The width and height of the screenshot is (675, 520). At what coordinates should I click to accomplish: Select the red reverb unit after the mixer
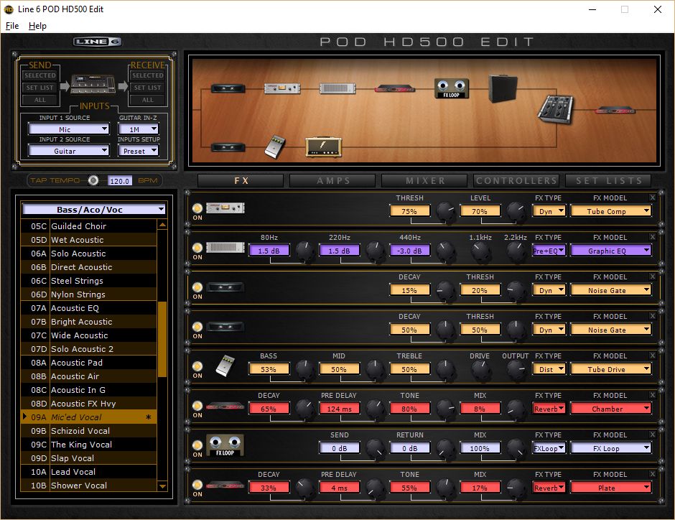point(615,110)
